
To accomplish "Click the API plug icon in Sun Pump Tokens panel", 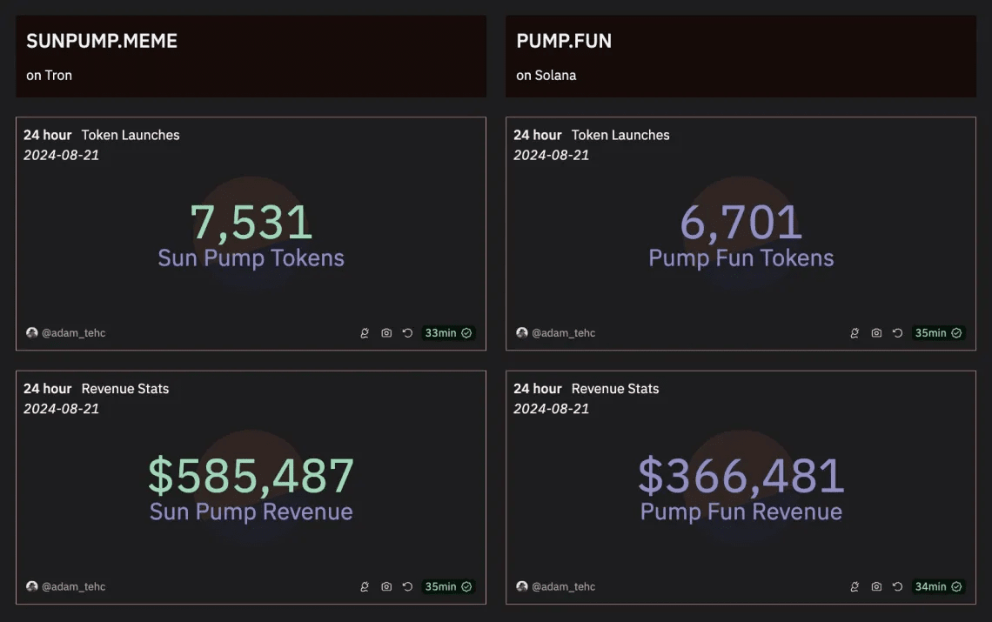I will click(x=365, y=333).
